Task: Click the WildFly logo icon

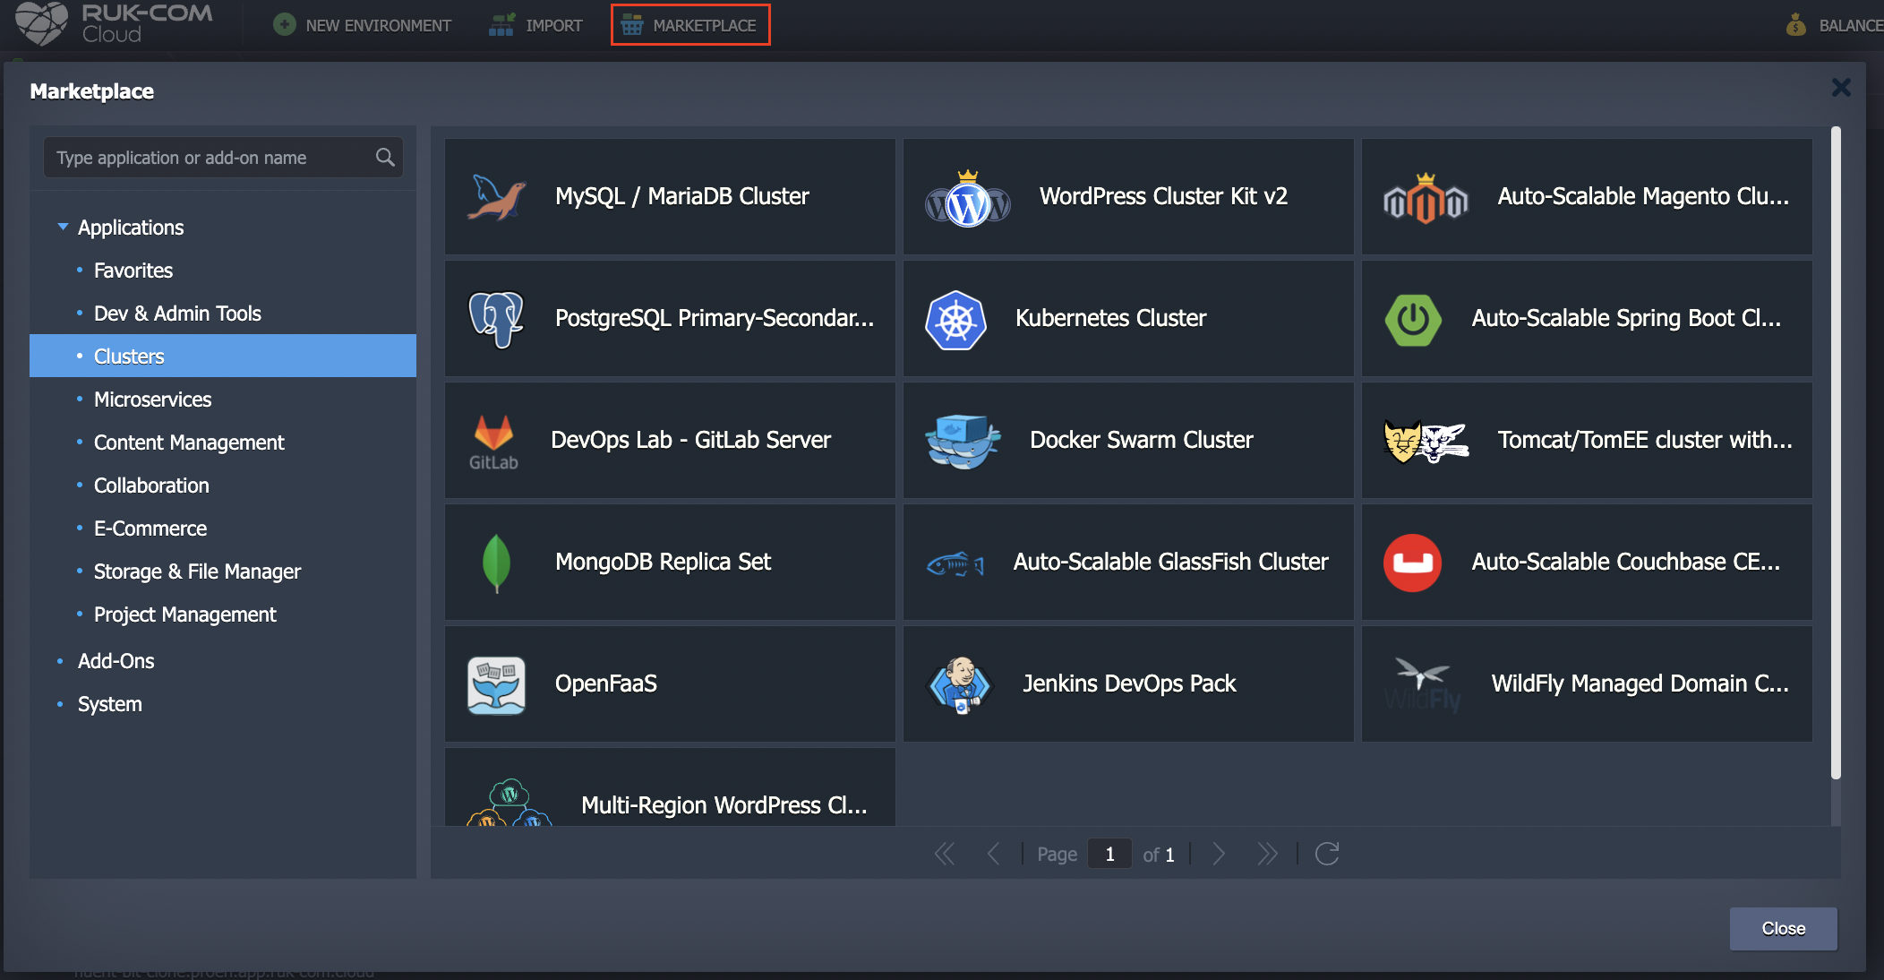Action: (1422, 685)
